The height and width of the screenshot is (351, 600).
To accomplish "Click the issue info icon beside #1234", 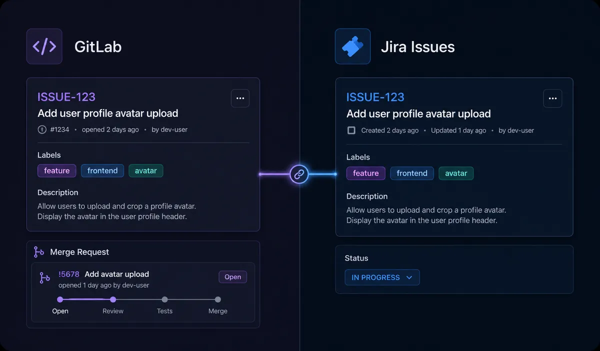I will [42, 129].
